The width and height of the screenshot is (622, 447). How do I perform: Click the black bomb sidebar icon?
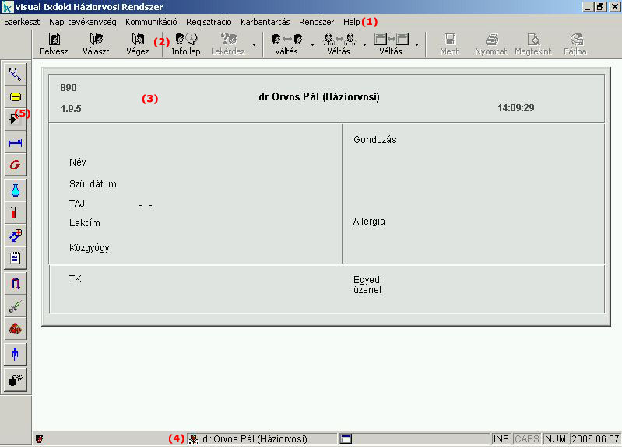coord(15,379)
